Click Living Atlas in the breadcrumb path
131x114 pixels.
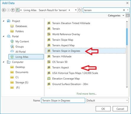point(30,10)
